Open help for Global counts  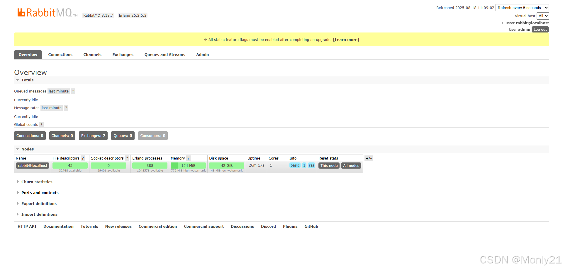pos(42,125)
